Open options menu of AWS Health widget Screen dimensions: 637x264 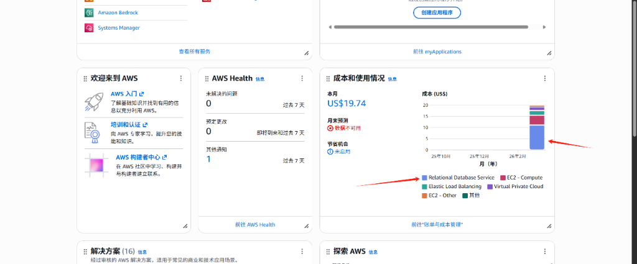[x=302, y=78]
